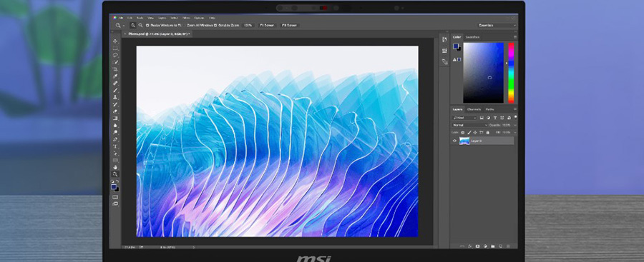Switch to the Swatches tab
This screenshot has height=262, width=644.
point(472,37)
